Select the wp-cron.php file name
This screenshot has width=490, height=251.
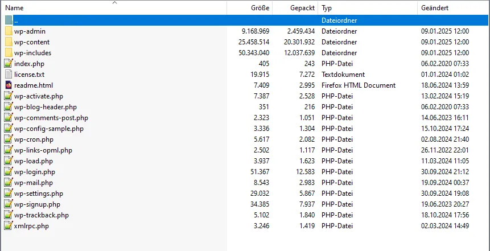pos(34,139)
